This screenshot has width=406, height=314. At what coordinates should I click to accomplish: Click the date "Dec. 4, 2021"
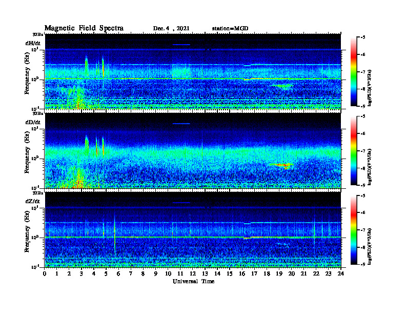click(171, 29)
